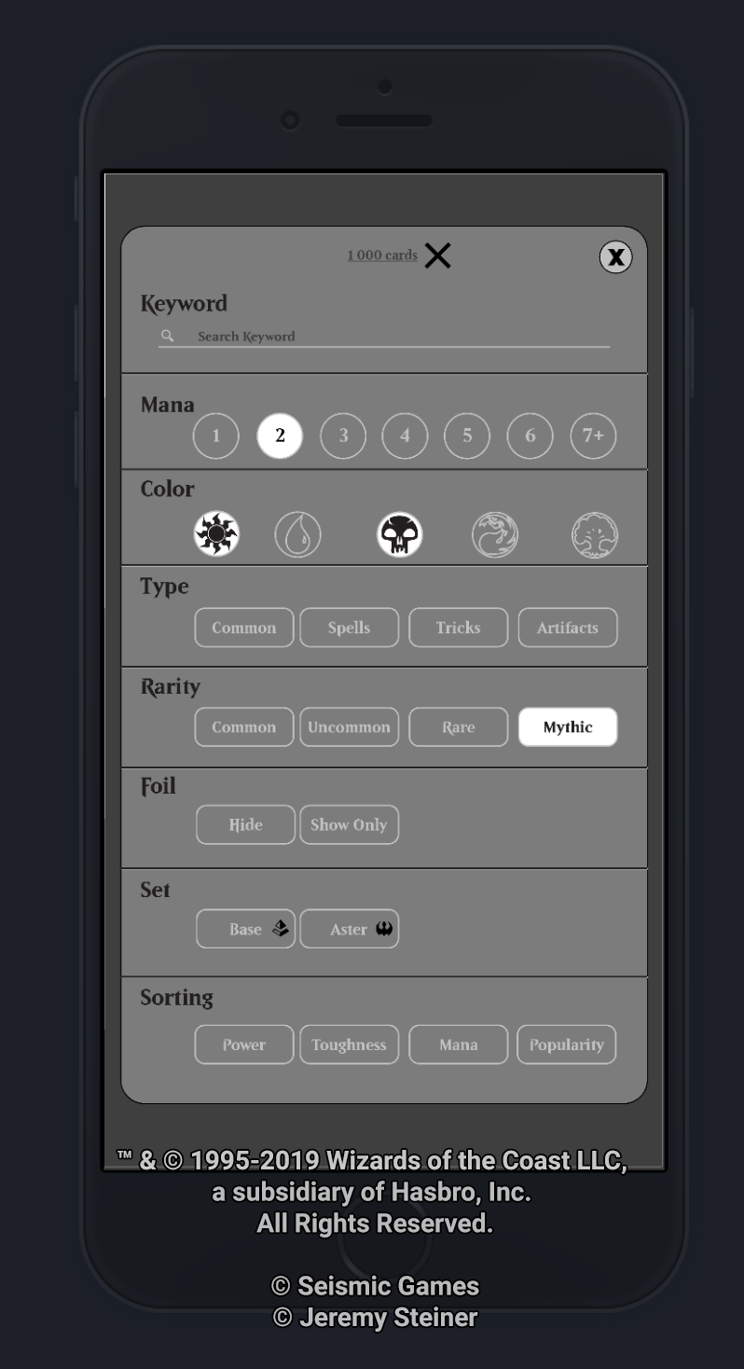Focus the Search Keyword field

pyautogui.click(x=384, y=337)
